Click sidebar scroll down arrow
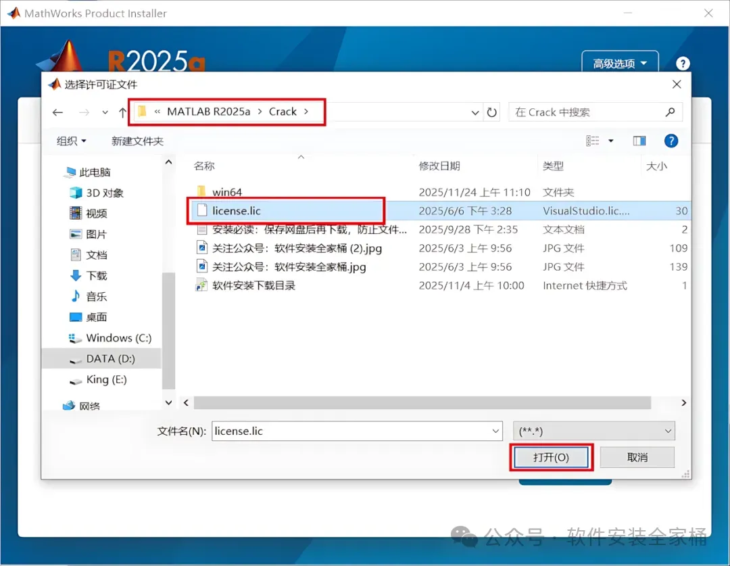This screenshot has width=730, height=566. click(x=168, y=402)
